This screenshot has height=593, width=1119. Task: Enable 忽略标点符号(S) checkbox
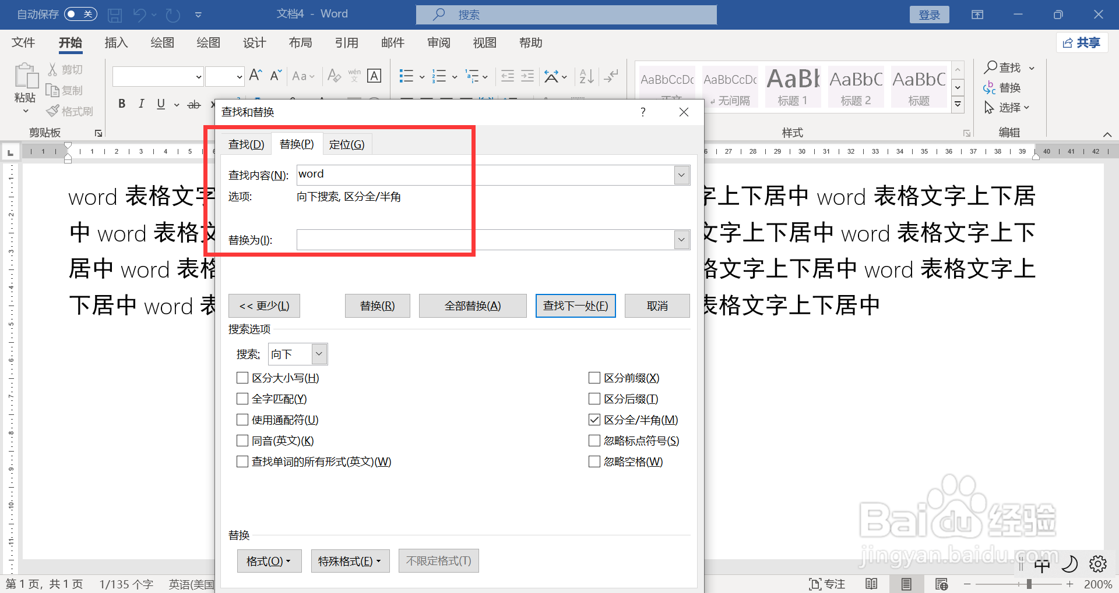click(594, 441)
